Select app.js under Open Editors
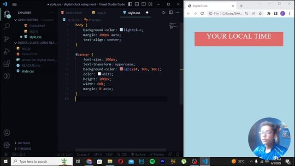Screen dimensions: 295x166 pyautogui.click(x=34, y=31)
